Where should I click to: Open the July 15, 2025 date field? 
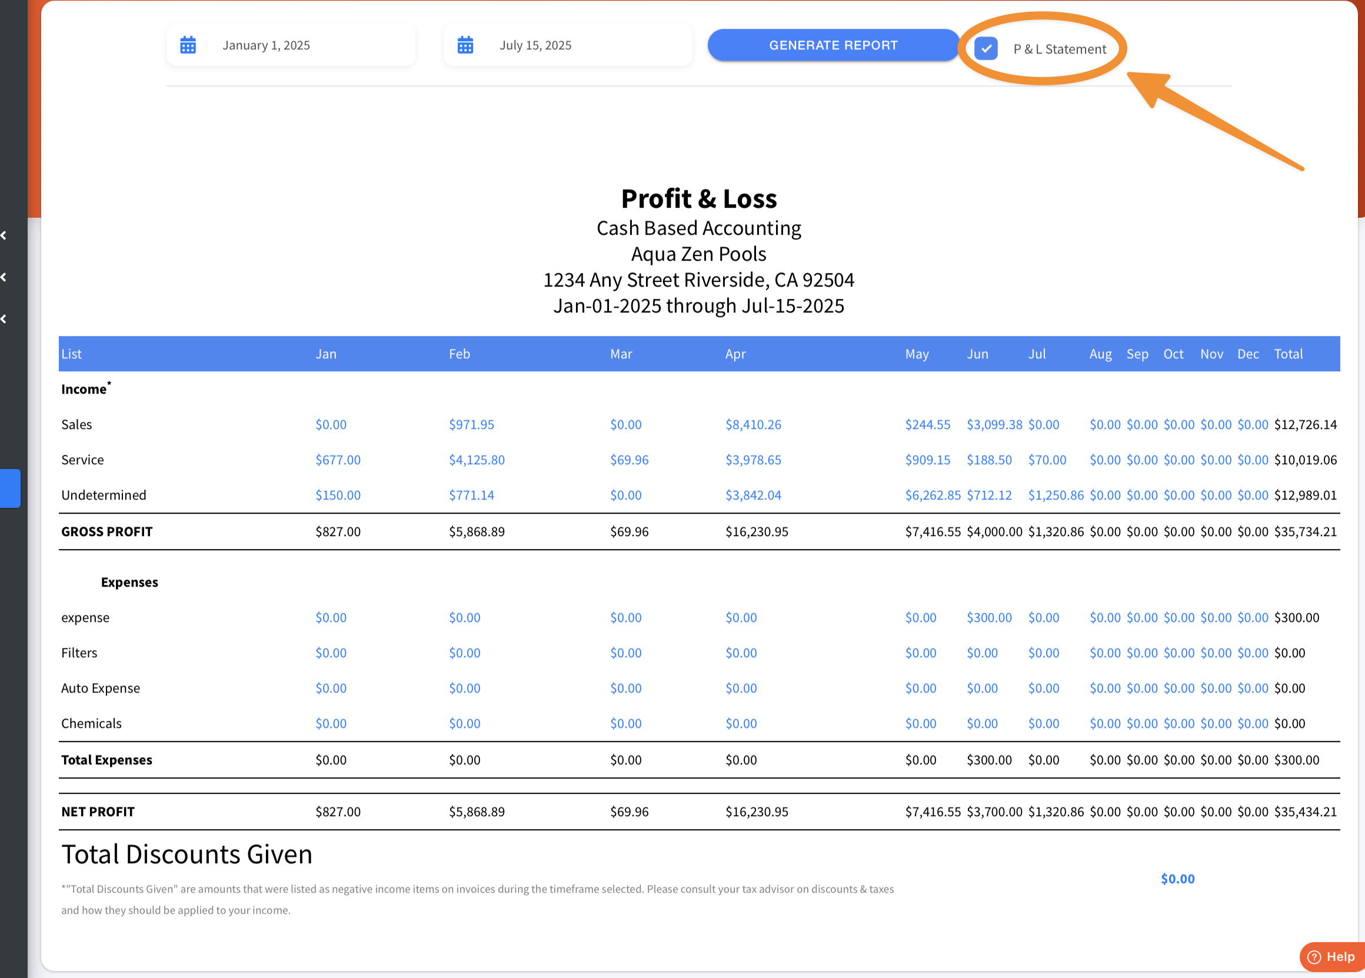(x=535, y=45)
